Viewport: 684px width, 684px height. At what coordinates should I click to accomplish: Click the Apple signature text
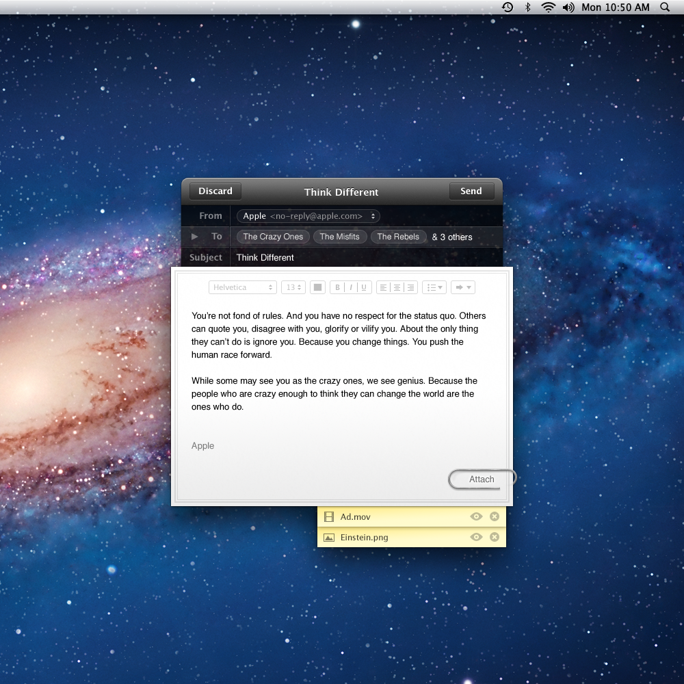tap(203, 446)
